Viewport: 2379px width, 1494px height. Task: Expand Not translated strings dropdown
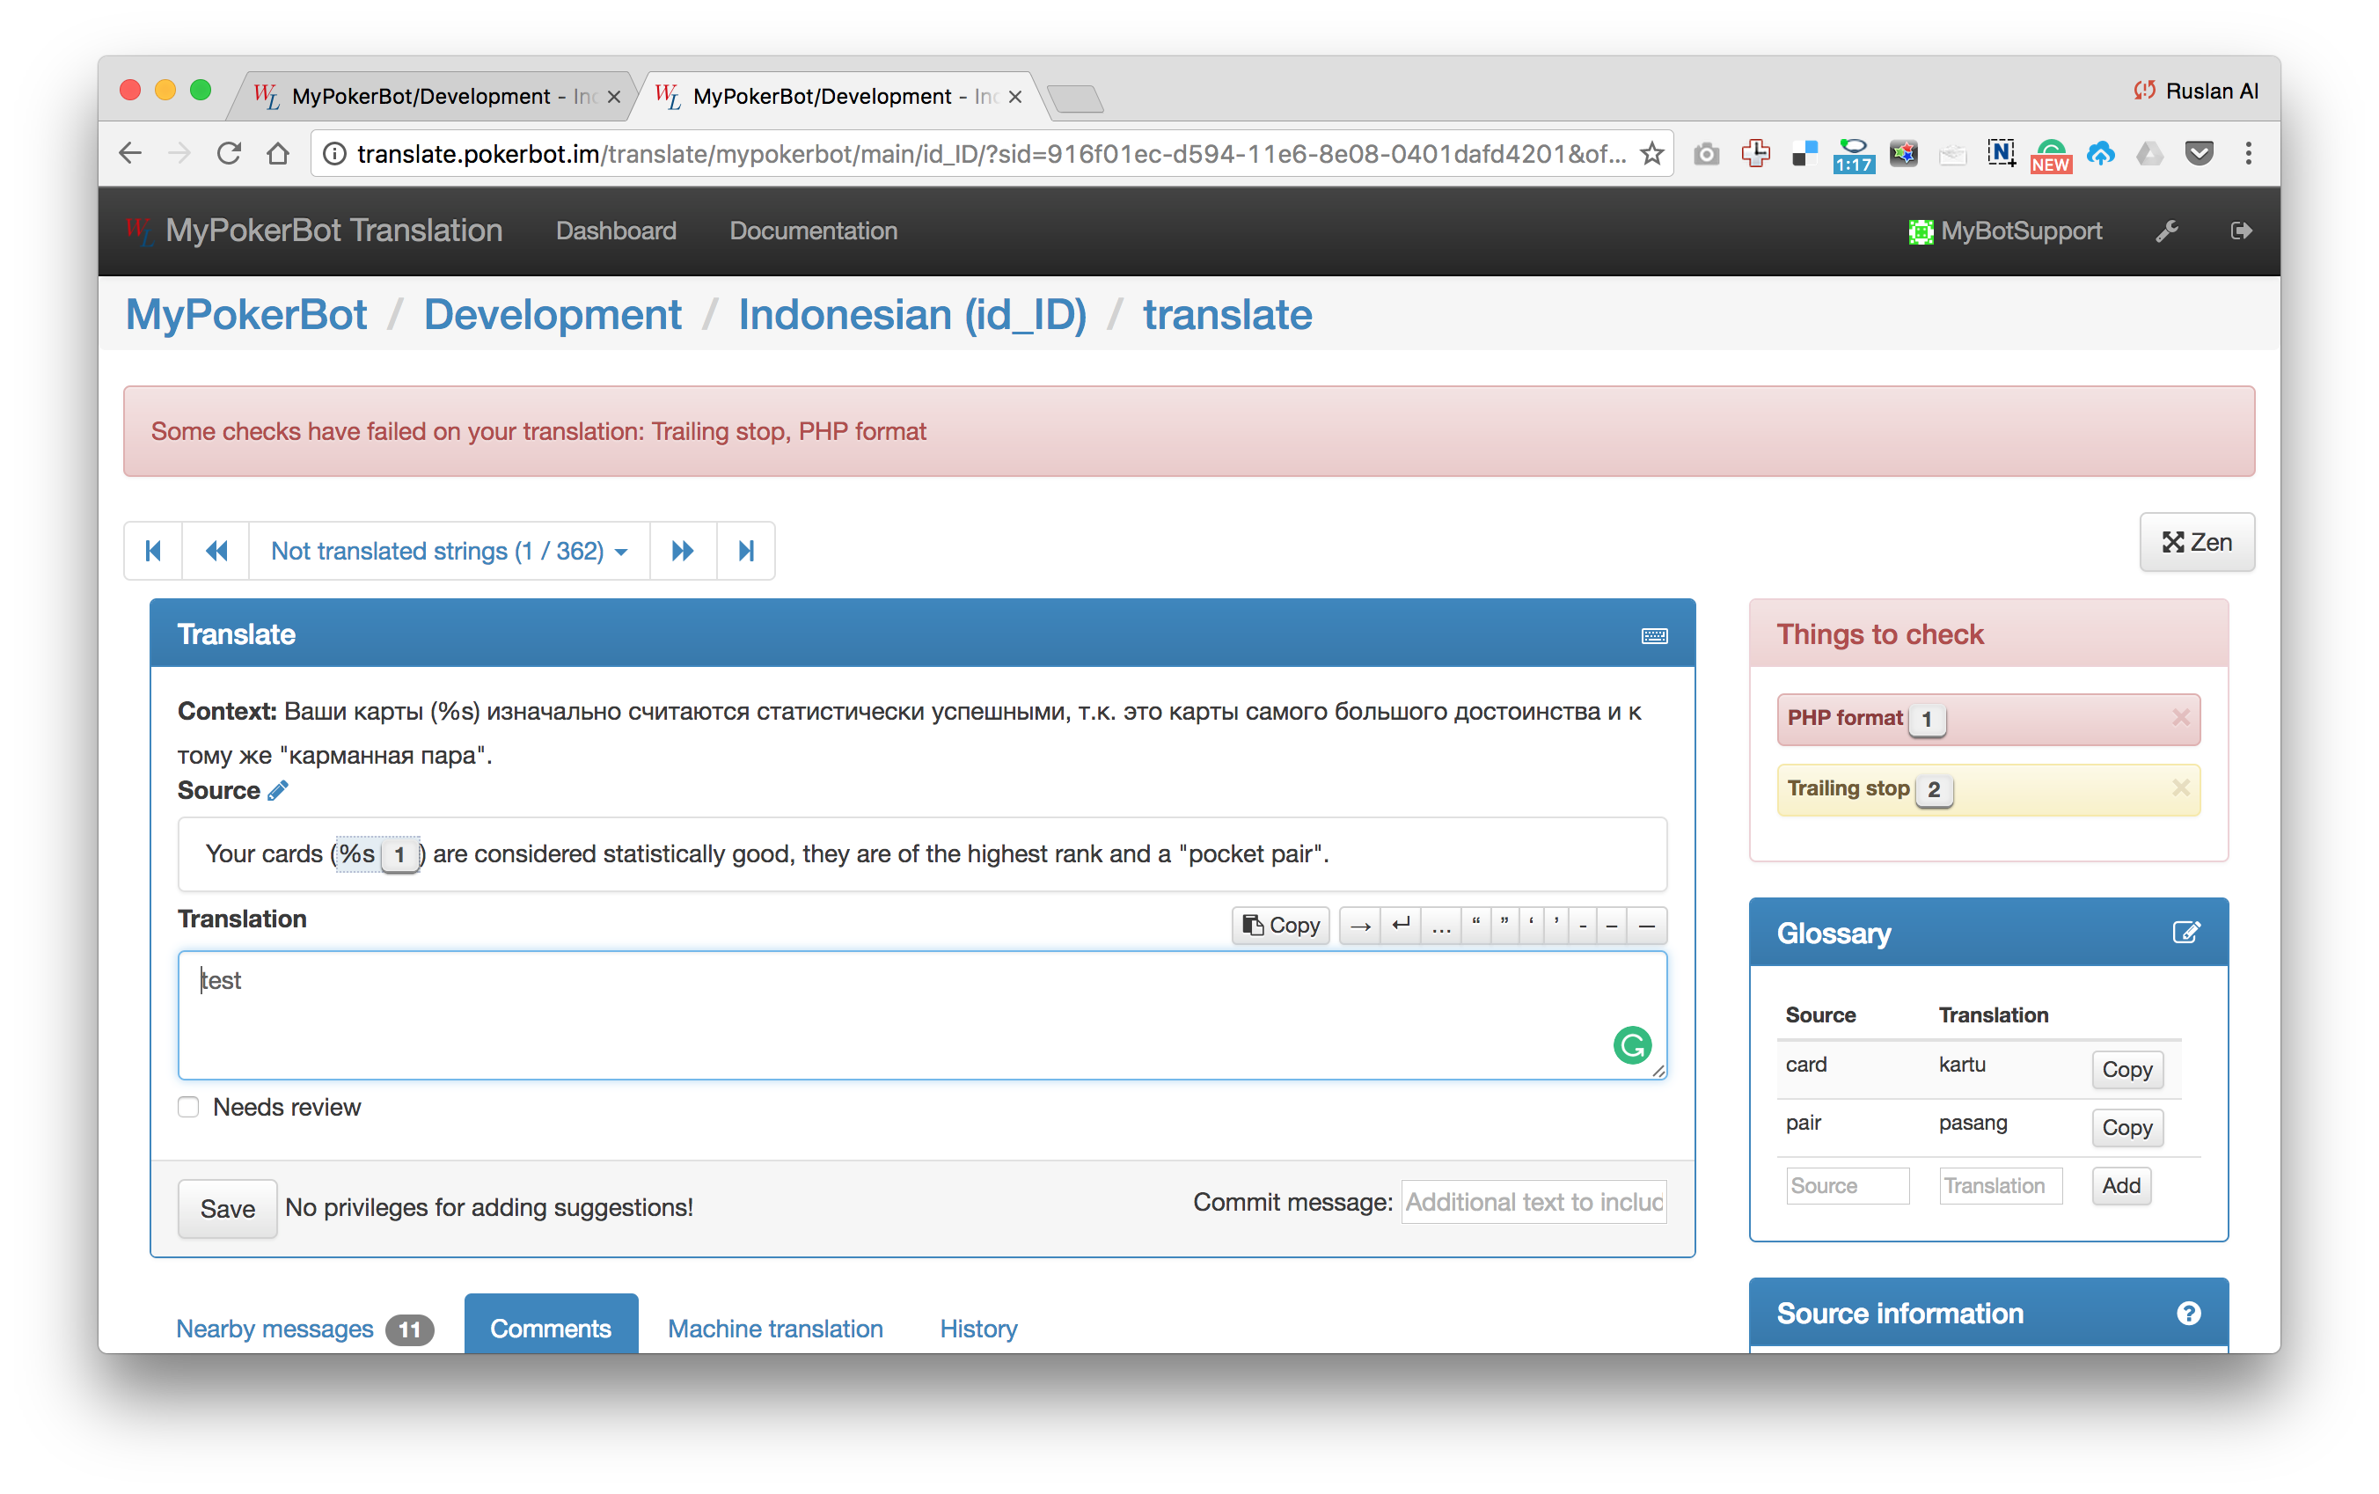pos(449,551)
